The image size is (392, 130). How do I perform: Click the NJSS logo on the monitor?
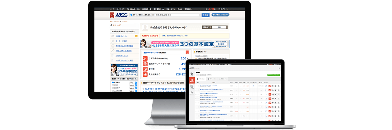click(x=122, y=15)
